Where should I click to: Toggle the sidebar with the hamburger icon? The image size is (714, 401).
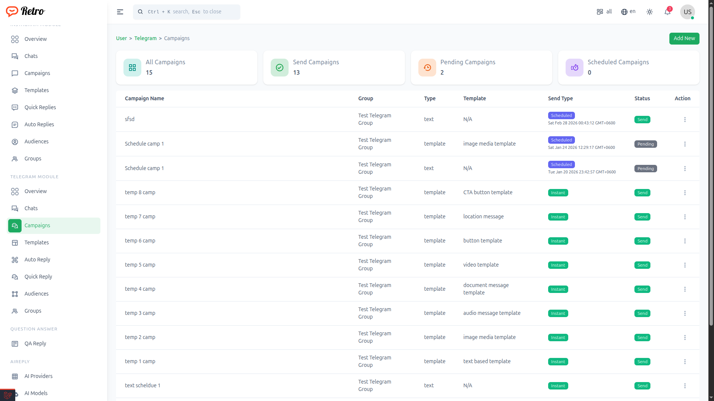coord(120,12)
